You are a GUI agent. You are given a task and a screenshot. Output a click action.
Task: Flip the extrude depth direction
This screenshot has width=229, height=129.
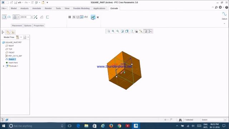coord(35,17)
